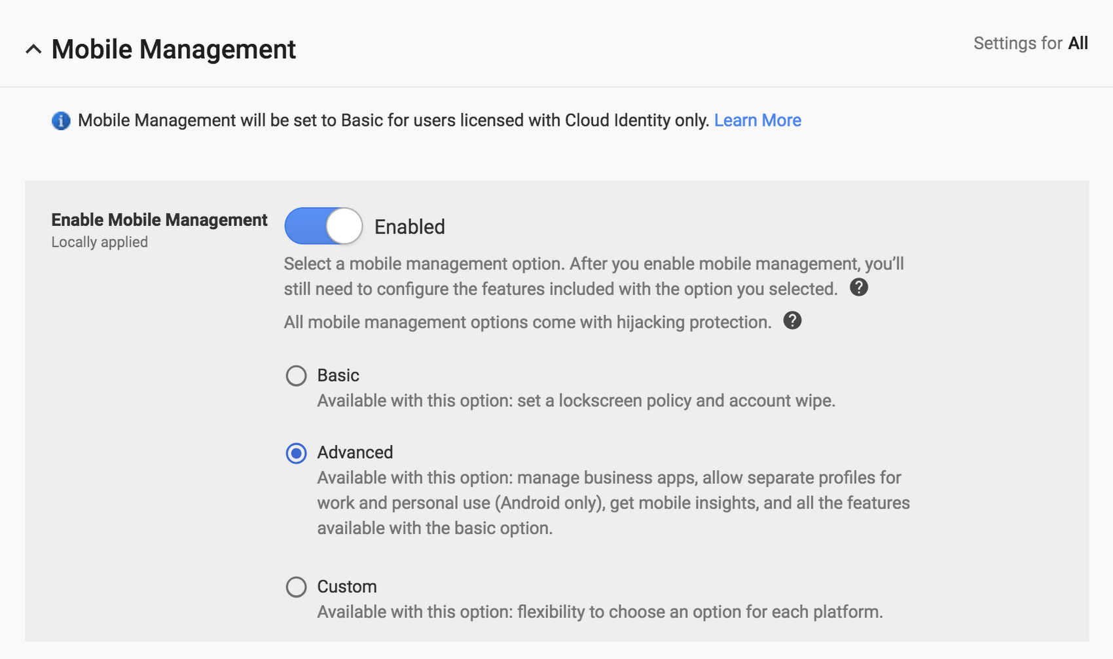Click Advanced description about business apps
The height and width of the screenshot is (659, 1113).
tap(613, 503)
